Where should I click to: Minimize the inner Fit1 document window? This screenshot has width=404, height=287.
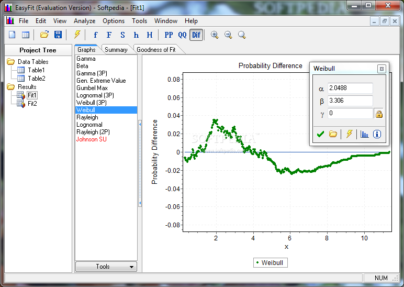(374, 21)
